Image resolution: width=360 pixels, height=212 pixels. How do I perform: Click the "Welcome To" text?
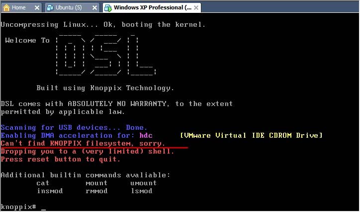point(27,40)
